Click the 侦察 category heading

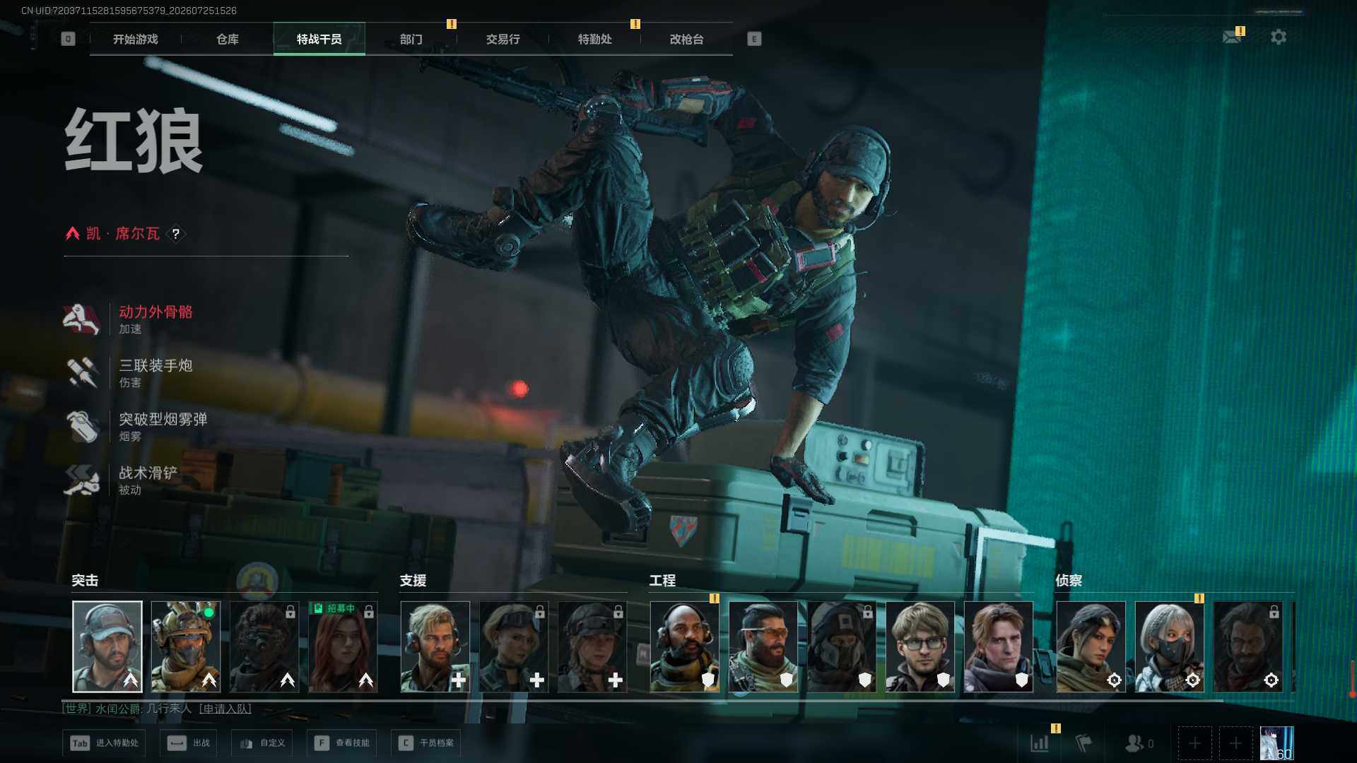(x=1069, y=581)
